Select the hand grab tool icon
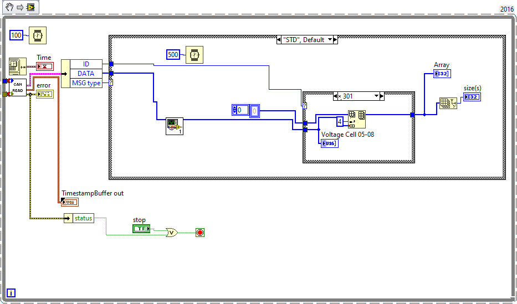This screenshot has width=517, height=304. 9,7
